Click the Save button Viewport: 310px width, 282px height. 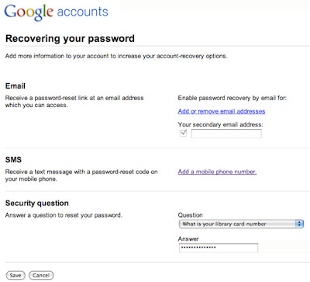pos(15,275)
